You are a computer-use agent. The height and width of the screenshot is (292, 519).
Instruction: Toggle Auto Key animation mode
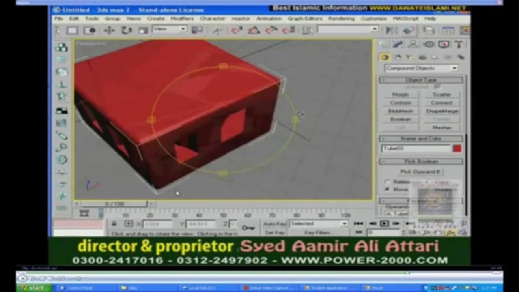click(x=275, y=224)
